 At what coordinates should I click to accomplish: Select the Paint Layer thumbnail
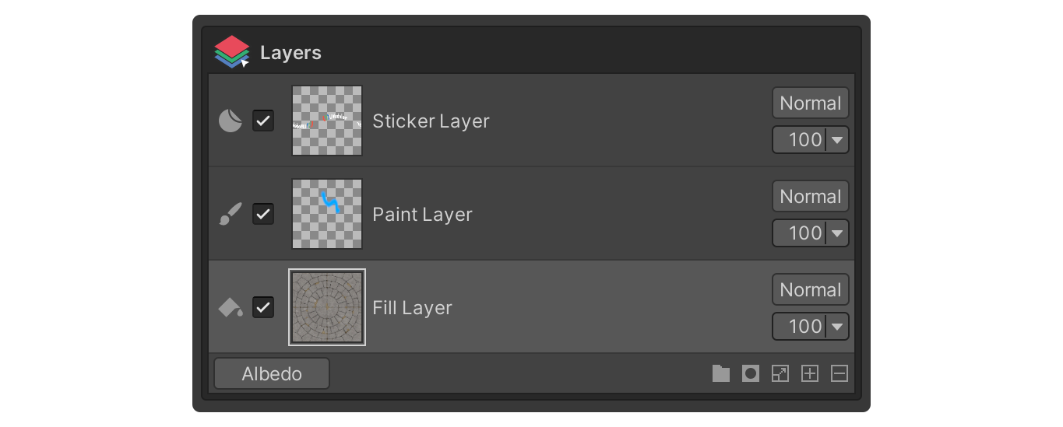pyautogui.click(x=327, y=214)
